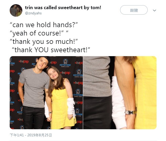Open the tweet author's profile avatar
Viewport: 166px width, 141px height.
[x=16, y=10]
